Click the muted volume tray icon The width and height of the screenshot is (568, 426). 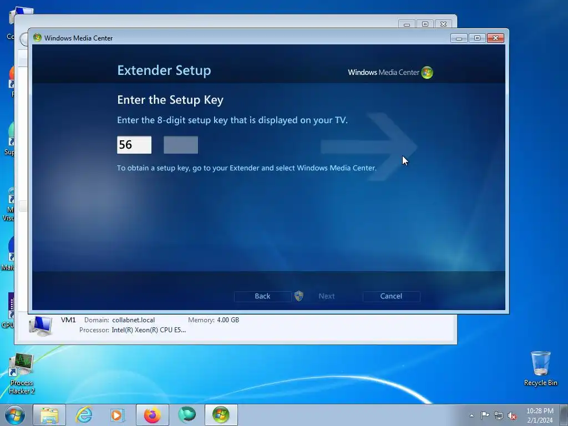(x=512, y=415)
